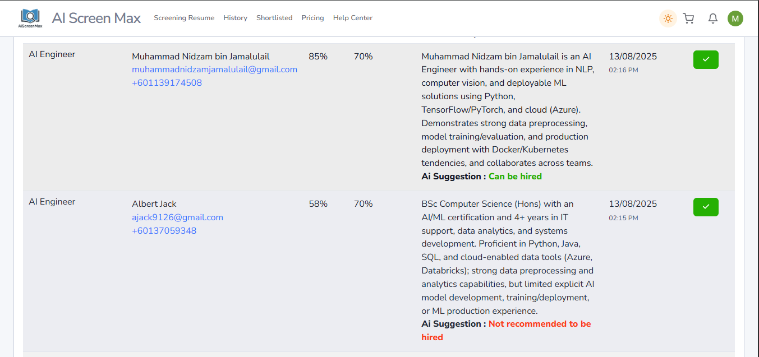Call phone number +601139174508
The width and height of the screenshot is (759, 357).
click(167, 83)
